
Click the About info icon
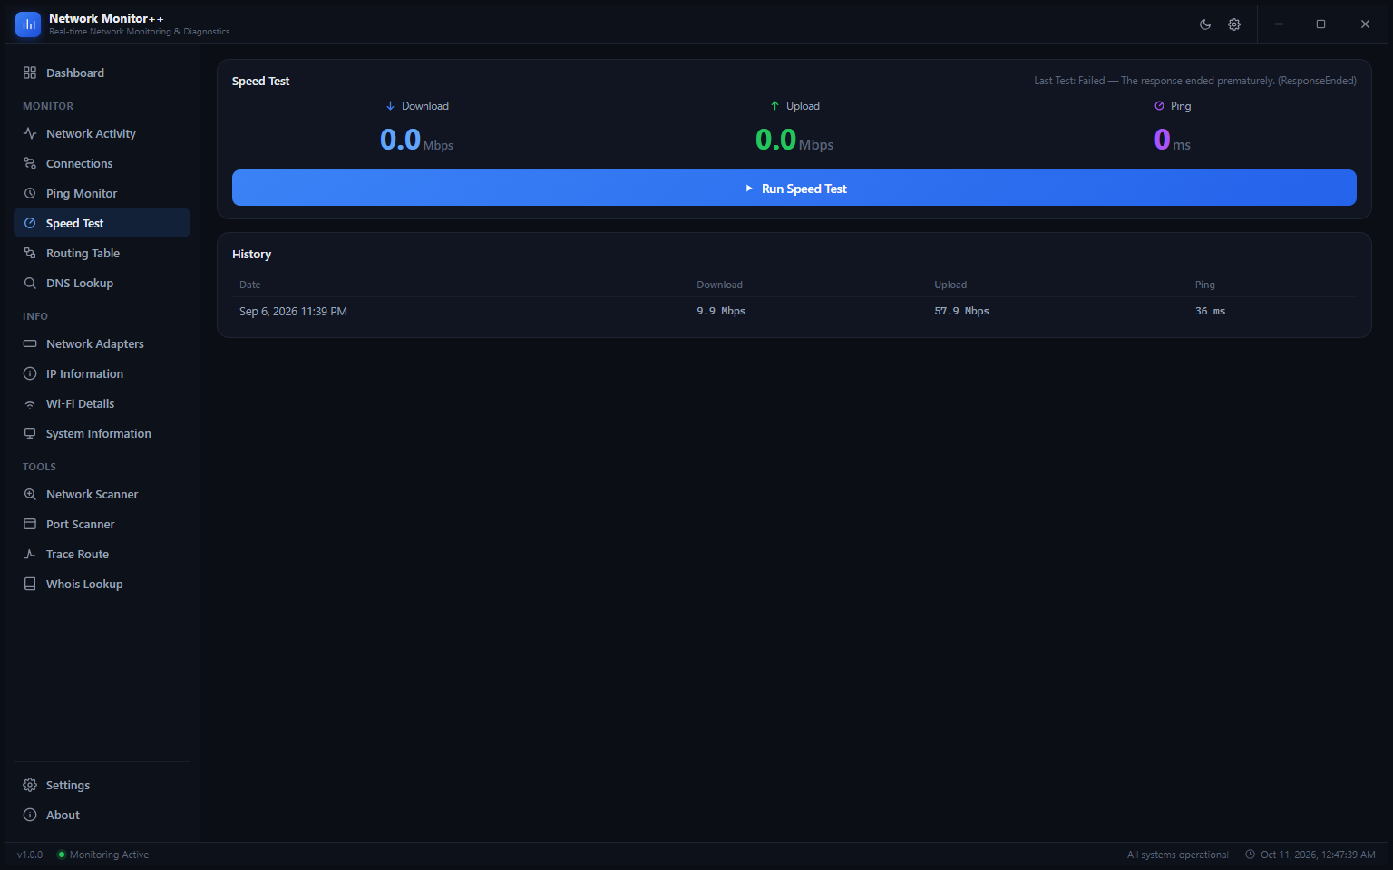[30, 815]
